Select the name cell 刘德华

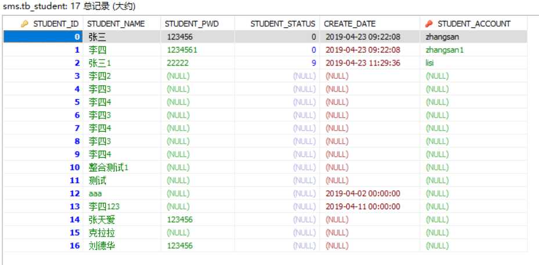click(x=102, y=245)
